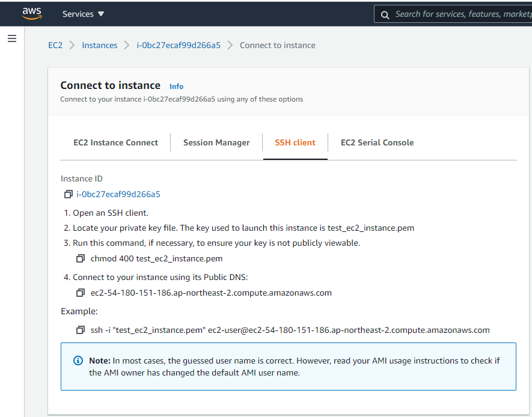Copy the Public DNS address icon
This screenshot has height=417, width=532.
point(81,293)
